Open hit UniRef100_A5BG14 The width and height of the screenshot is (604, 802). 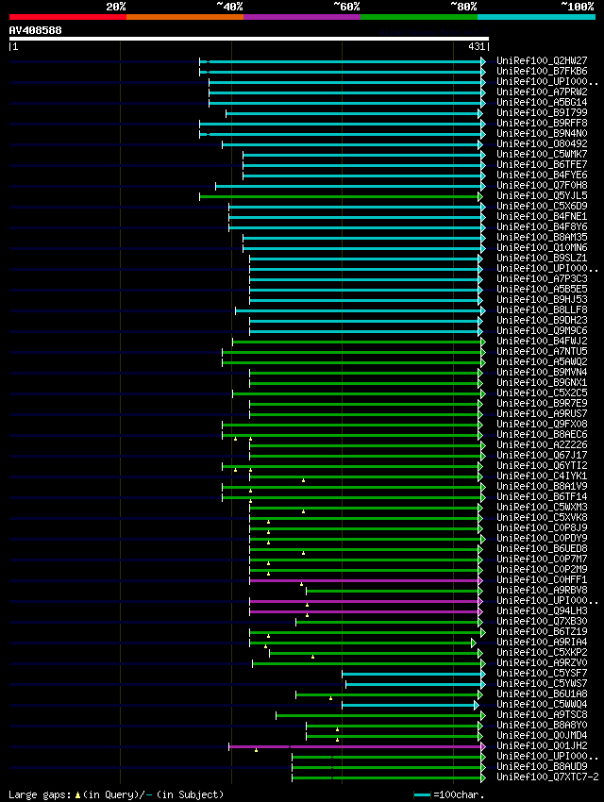542,102
